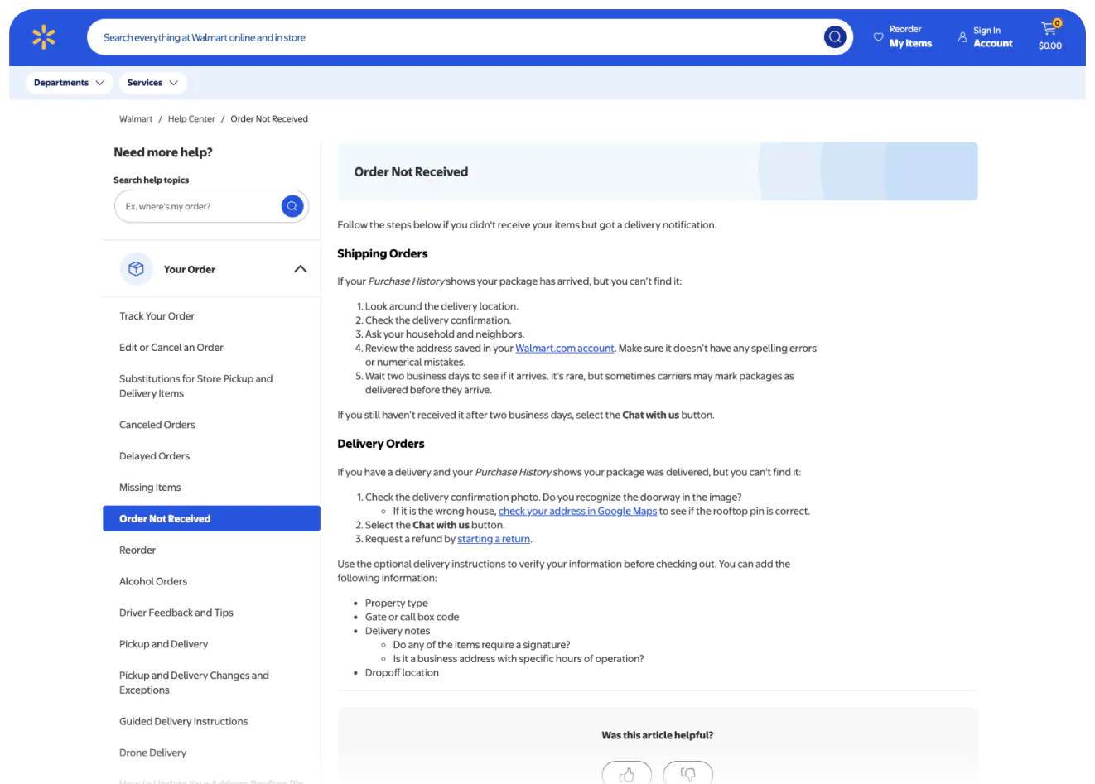Image resolution: width=1095 pixels, height=784 pixels.
Task: Click the Your Order box icon
Action: [137, 269]
